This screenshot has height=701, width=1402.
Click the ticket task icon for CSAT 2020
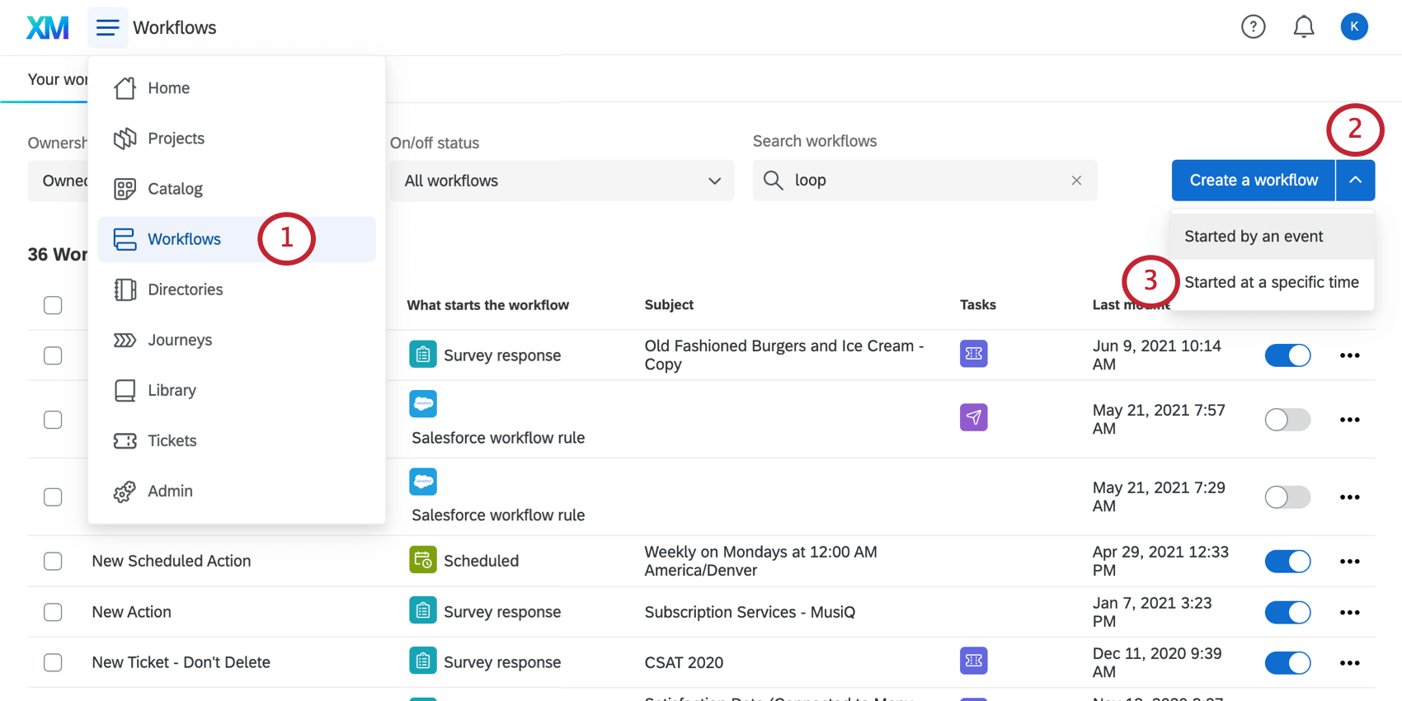click(x=973, y=661)
